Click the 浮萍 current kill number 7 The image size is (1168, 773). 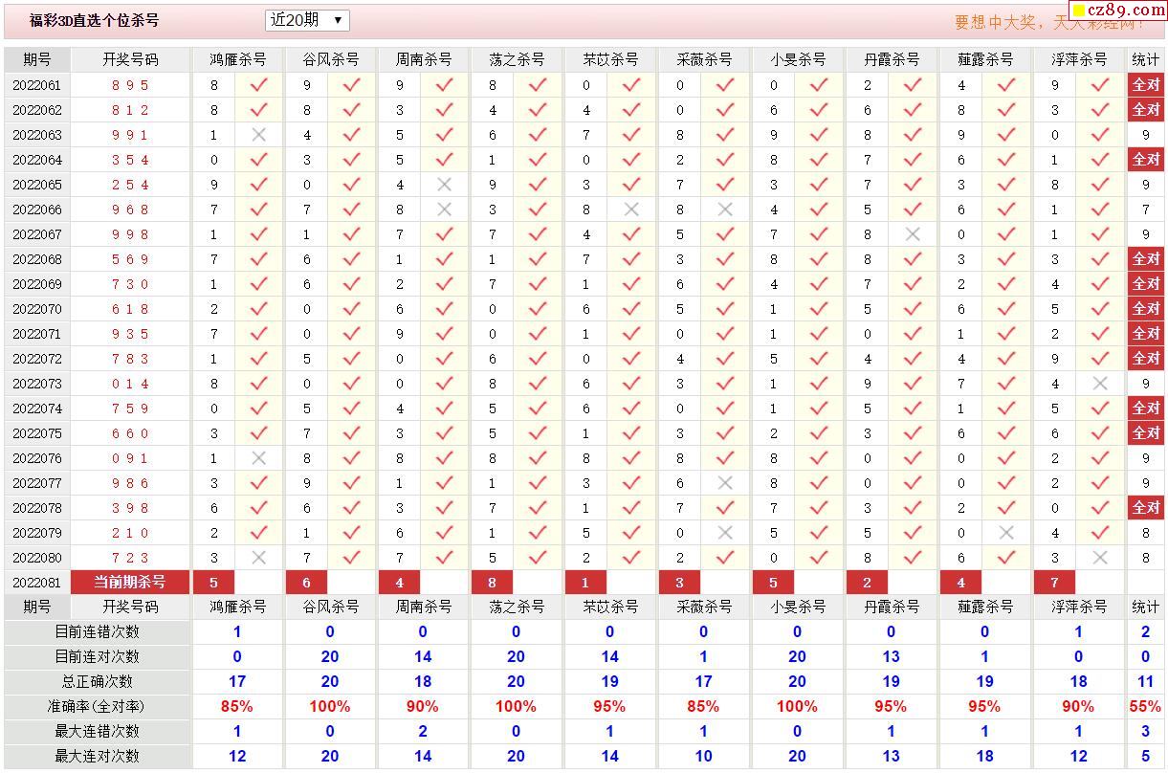(x=1054, y=582)
